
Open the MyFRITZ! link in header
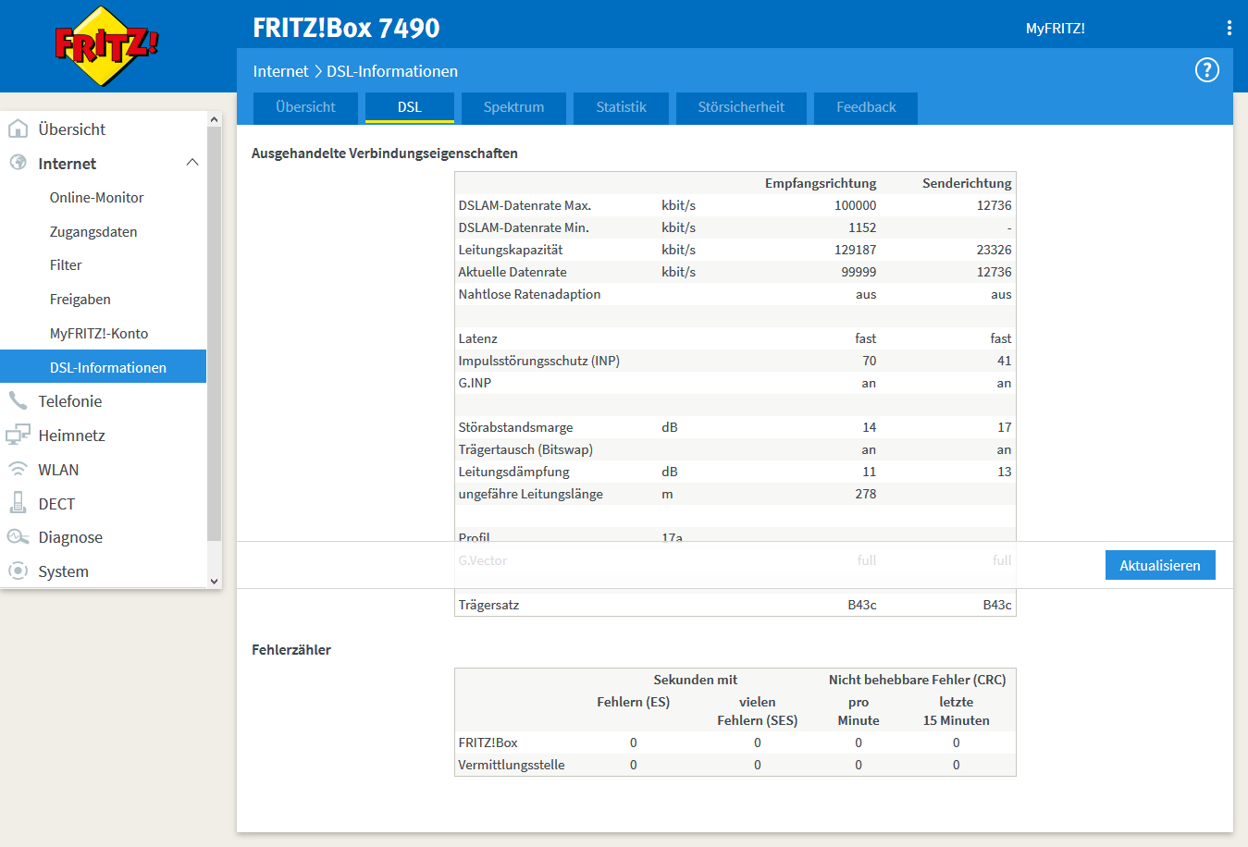[x=1055, y=29]
